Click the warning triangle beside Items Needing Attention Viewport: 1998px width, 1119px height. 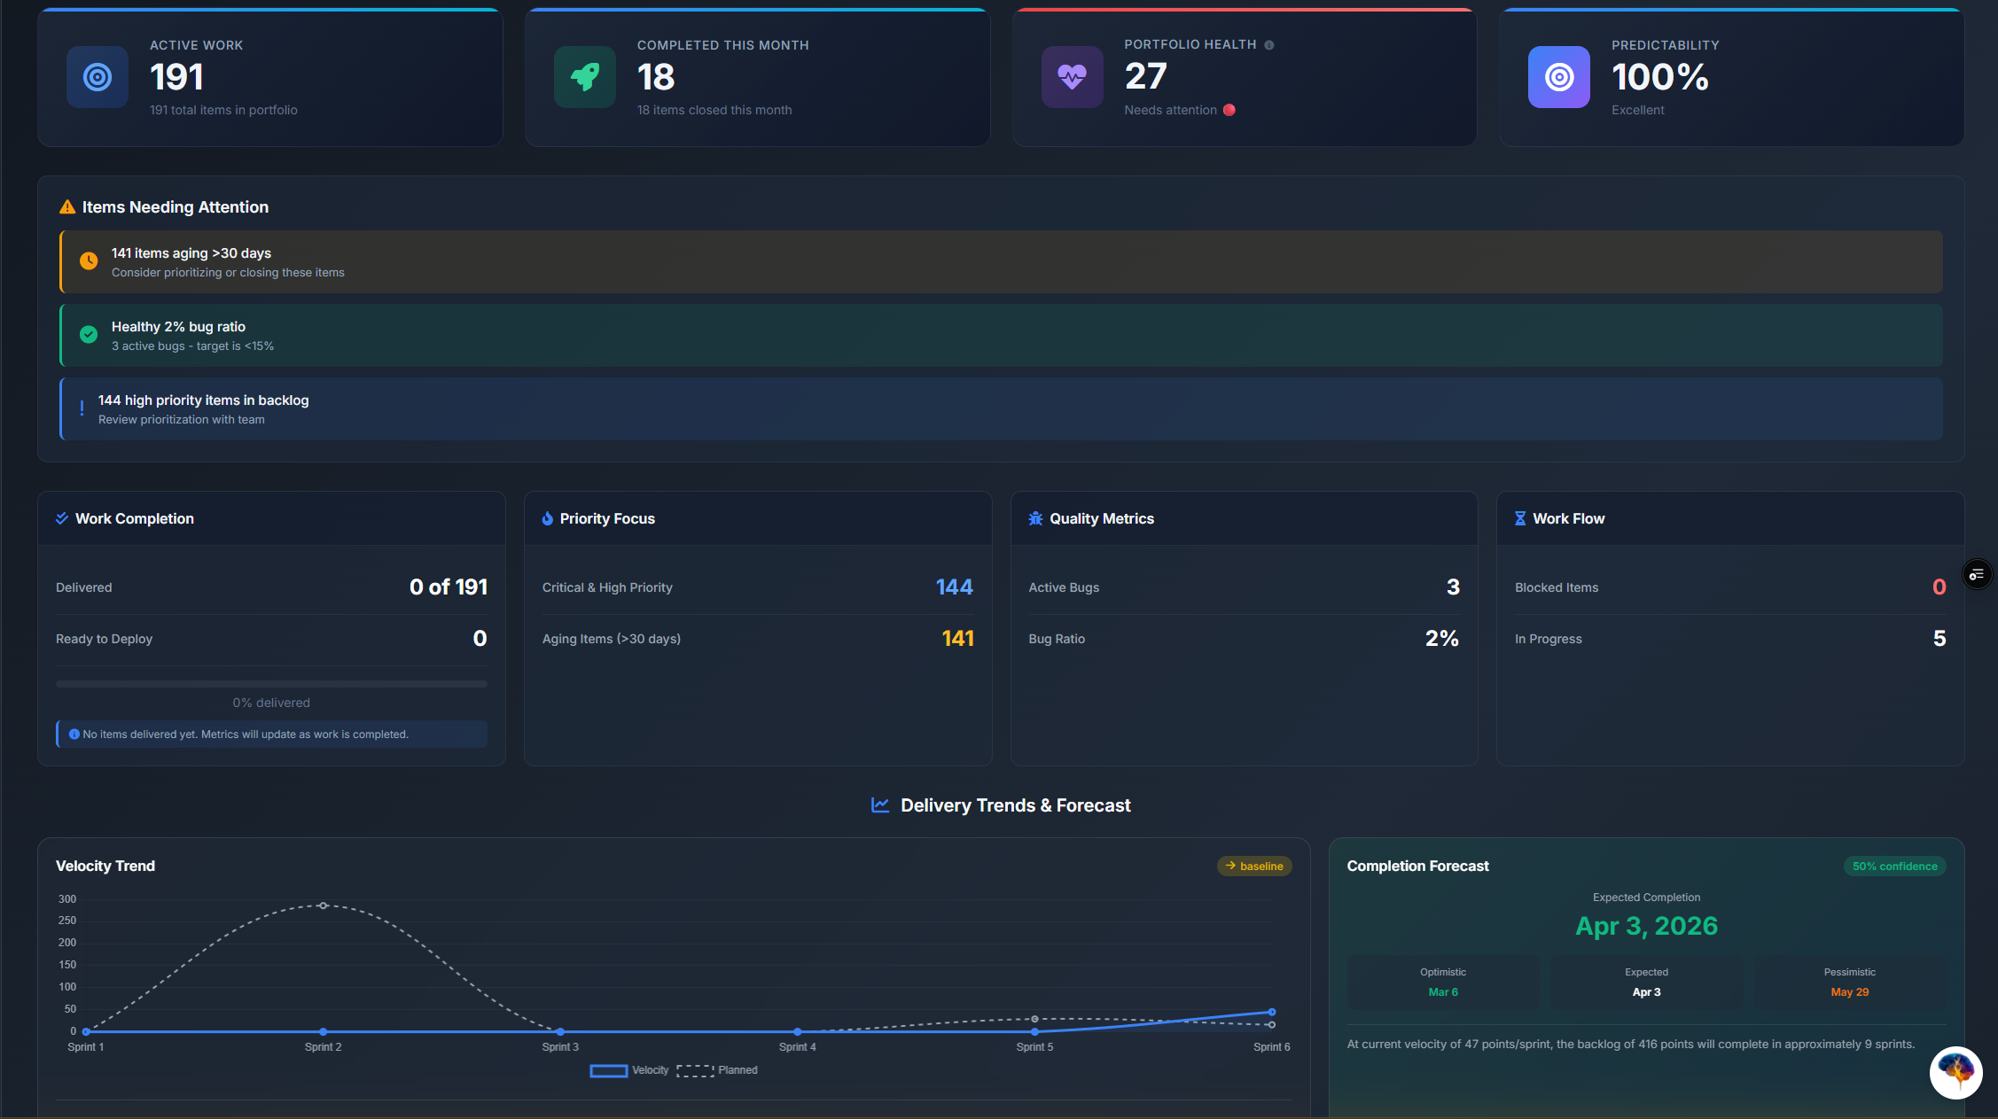[67, 207]
